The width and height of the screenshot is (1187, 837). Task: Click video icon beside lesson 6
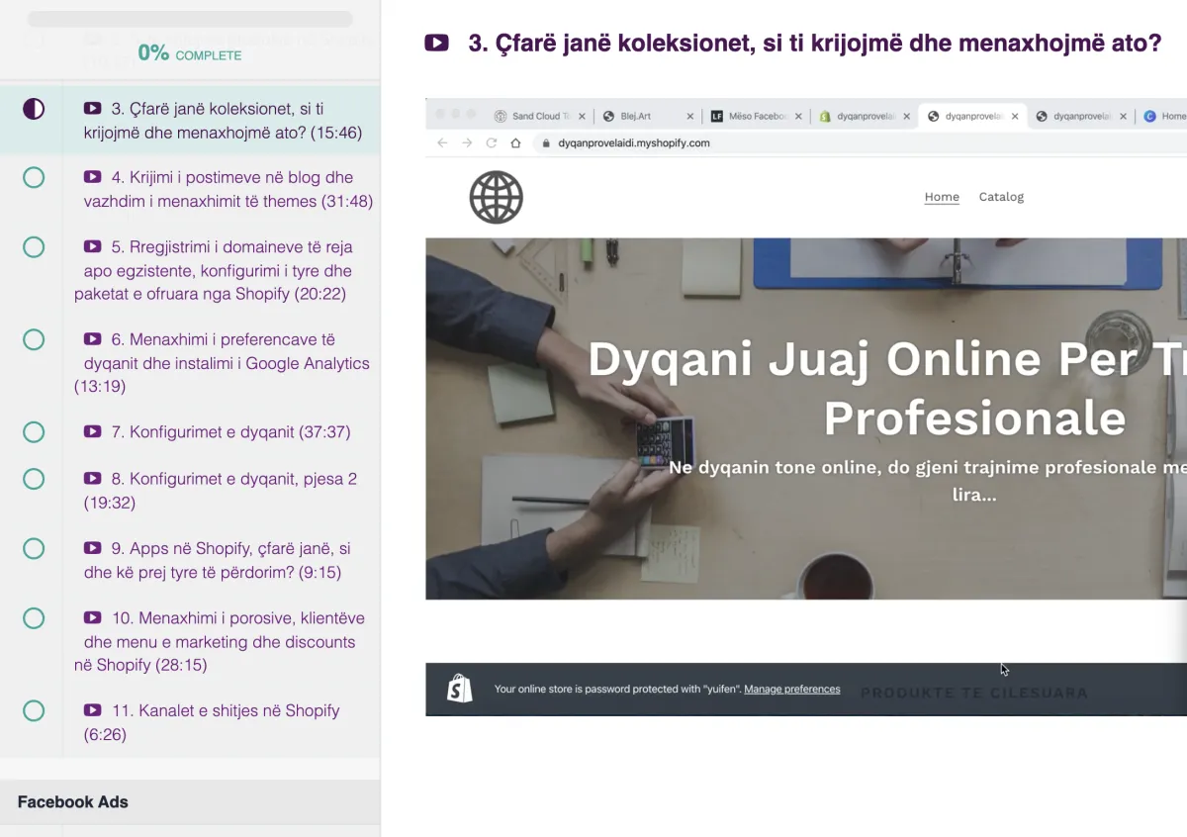92,339
